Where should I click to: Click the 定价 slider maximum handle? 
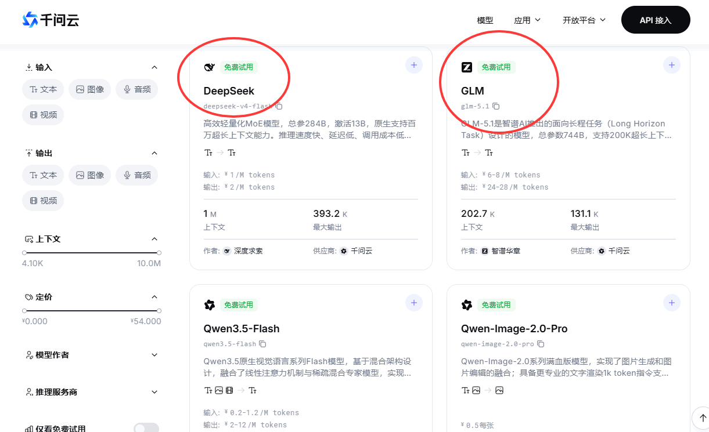pos(159,311)
